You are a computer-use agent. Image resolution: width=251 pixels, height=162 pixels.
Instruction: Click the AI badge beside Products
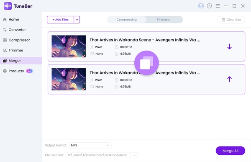click(x=29, y=71)
